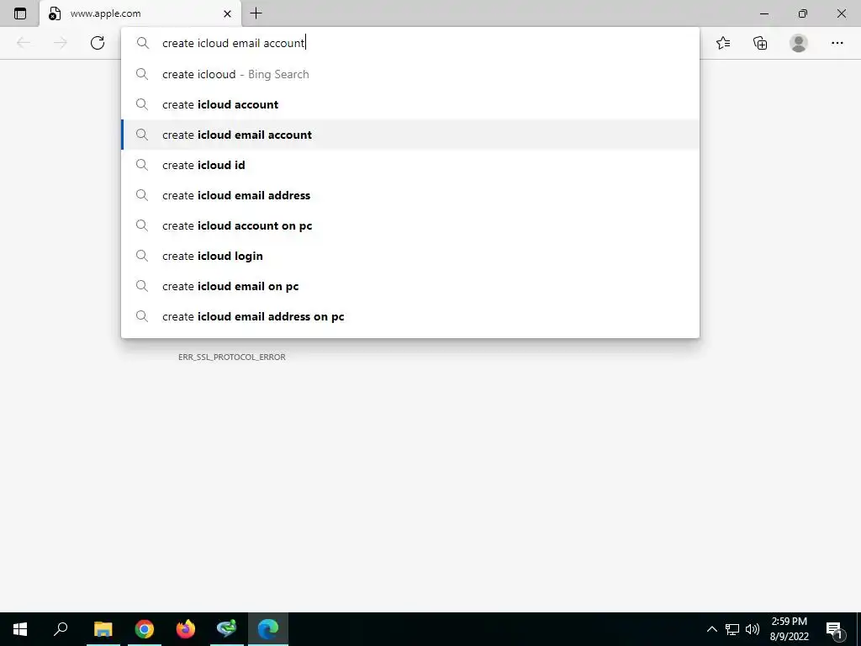Launch Firefox from taskbar
The width and height of the screenshot is (861, 646).
186,629
